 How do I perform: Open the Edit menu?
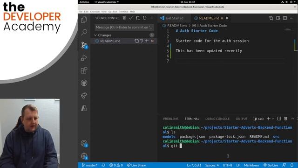point(86,12)
